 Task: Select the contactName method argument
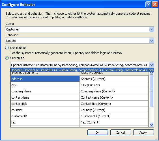pyautogui.click(x=45, y=97)
